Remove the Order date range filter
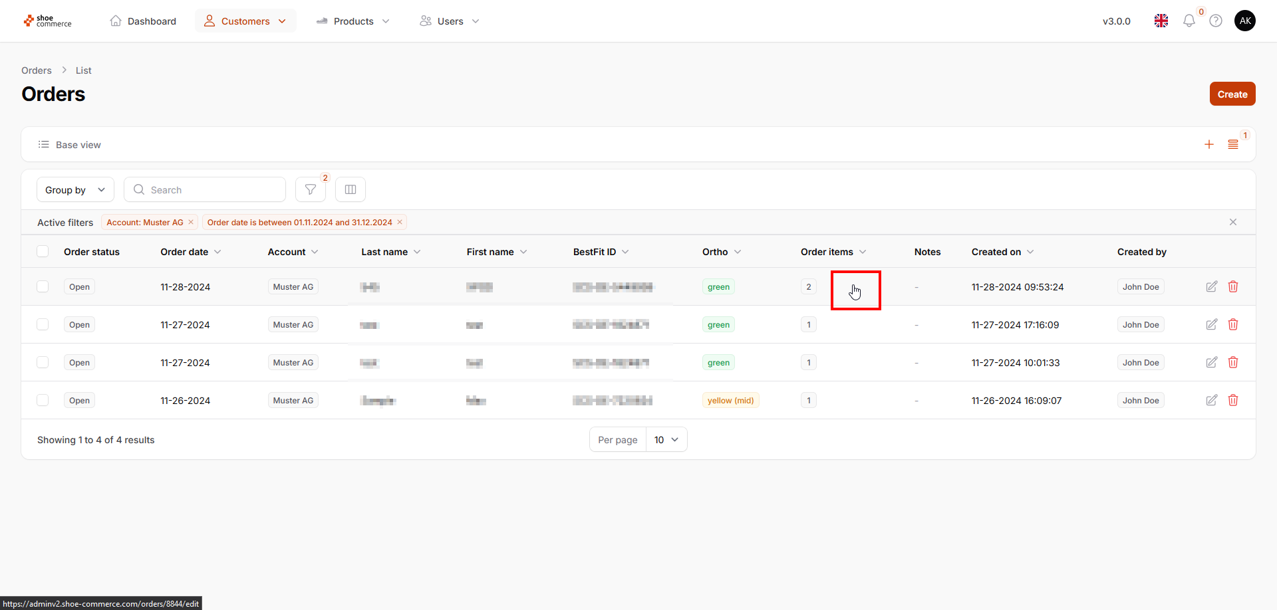This screenshot has height=610, width=1277. (x=400, y=223)
